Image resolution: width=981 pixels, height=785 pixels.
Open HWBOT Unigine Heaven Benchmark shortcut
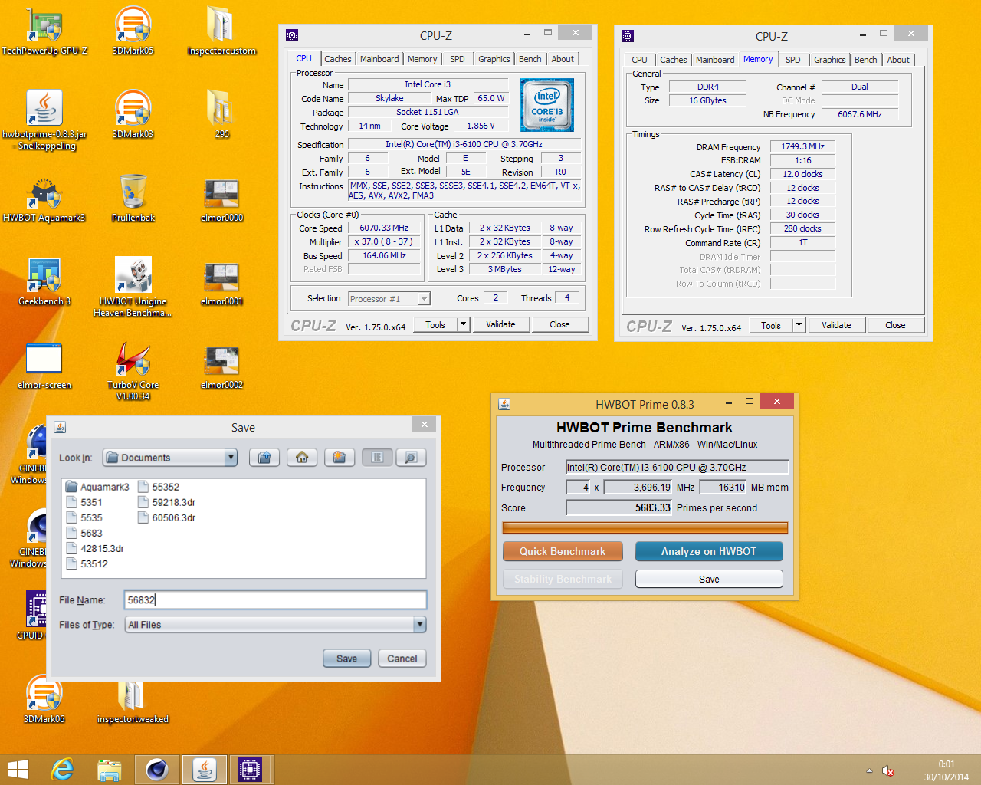tap(133, 287)
